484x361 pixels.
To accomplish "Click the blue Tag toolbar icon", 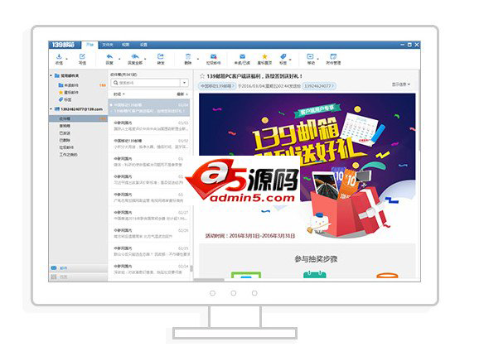I will point(283,57).
